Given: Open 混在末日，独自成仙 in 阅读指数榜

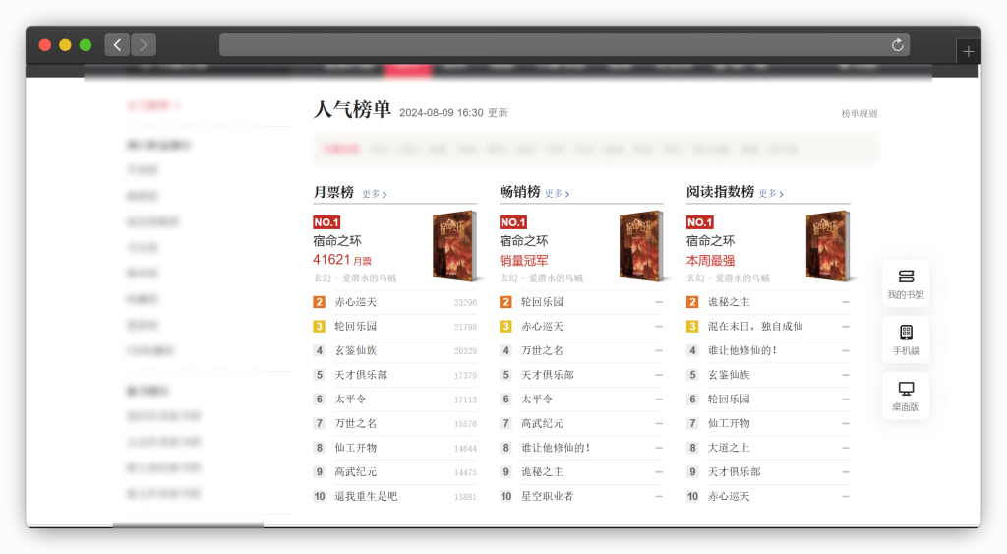Looking at the screenshot, I should pos(755,327).
